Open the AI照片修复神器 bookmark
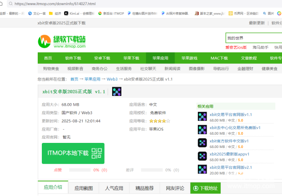The height and width of the screenshot is (196, 282). point(175,13)
